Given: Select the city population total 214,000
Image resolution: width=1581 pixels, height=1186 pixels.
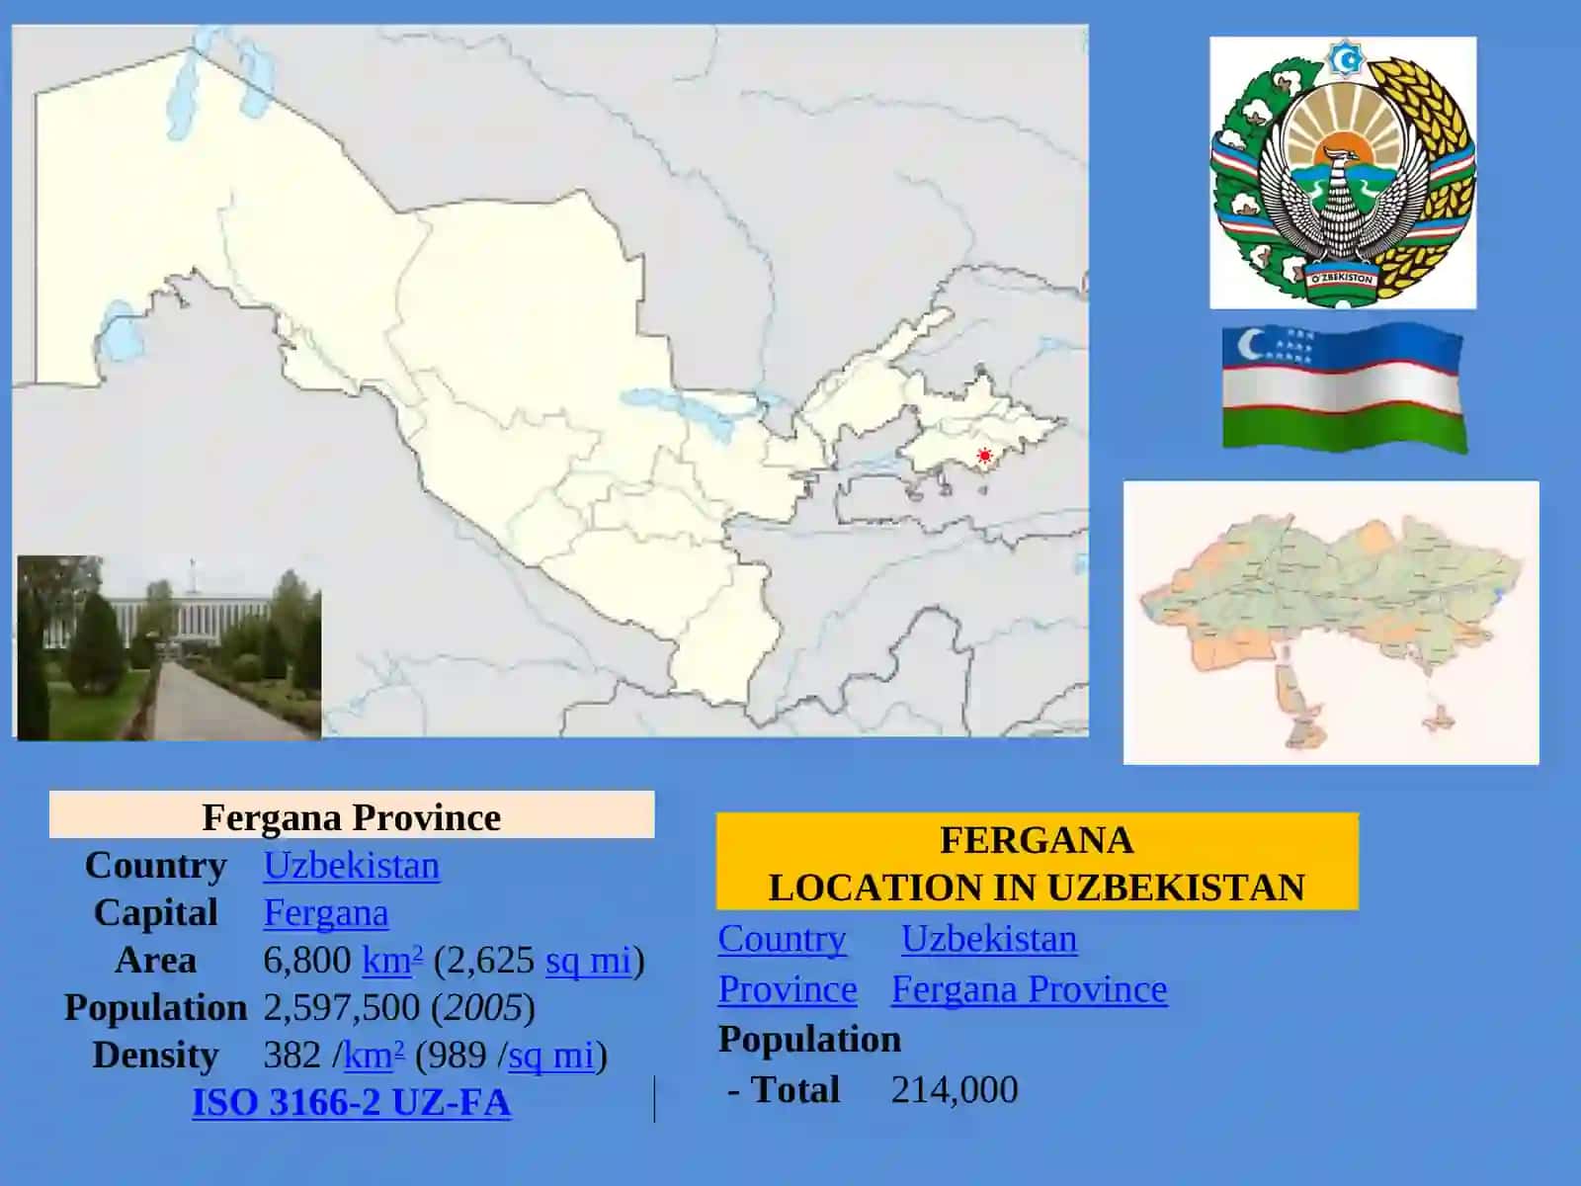Looking at the screenshot, I should click(955, 1090).
